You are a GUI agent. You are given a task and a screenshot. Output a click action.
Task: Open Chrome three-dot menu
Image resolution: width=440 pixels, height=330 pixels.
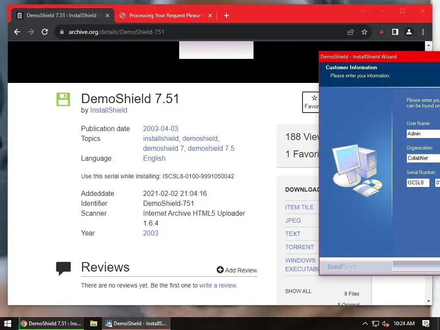[x=423, y=32]
